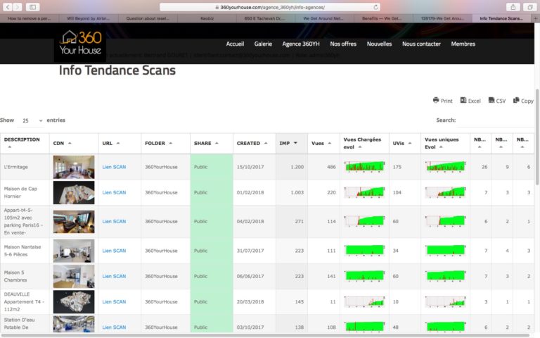
Task: Reload the page with refresh icon
Action: tap(375, 7)
